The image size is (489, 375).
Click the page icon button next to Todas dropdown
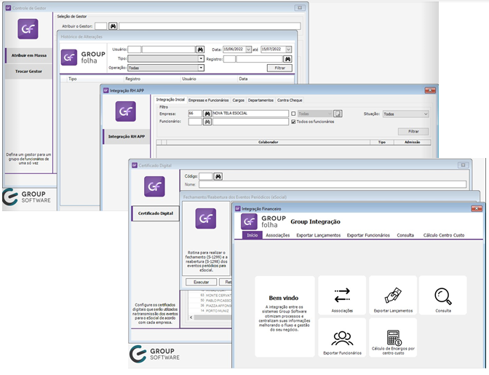338,114
